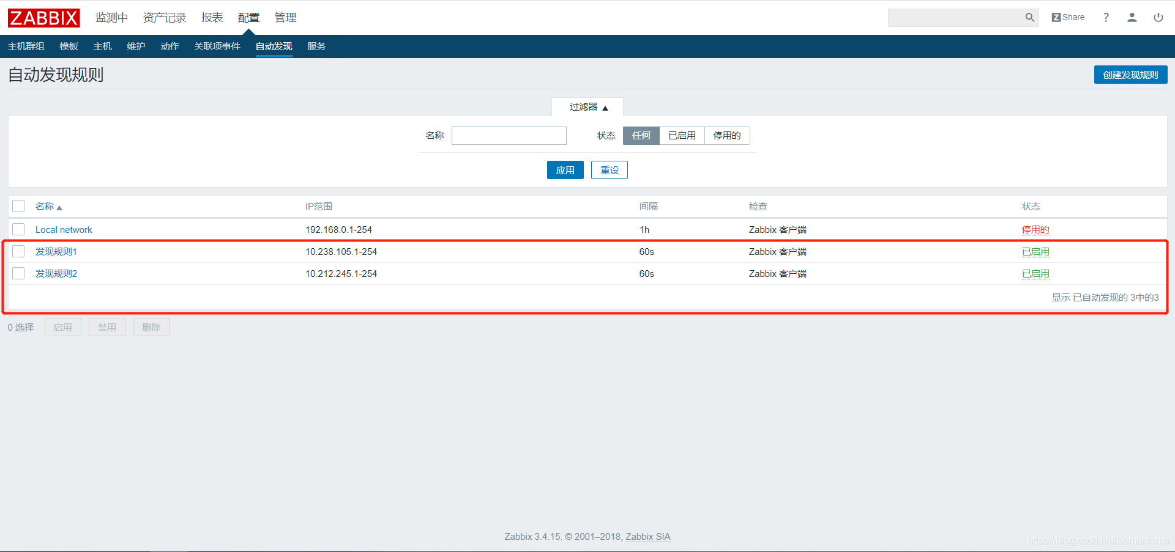Open the 发现规则2 discovery rule
Viewport: 1175px width, 552px height.
[56, 274]
